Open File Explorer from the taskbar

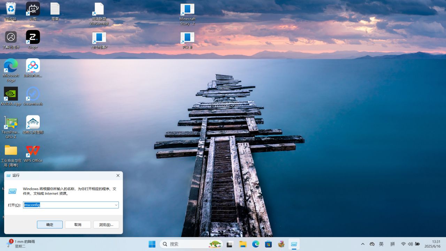243,244
